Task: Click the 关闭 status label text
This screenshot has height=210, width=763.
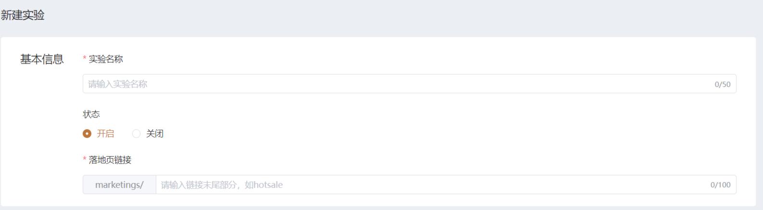Action: tap(155, 134)
